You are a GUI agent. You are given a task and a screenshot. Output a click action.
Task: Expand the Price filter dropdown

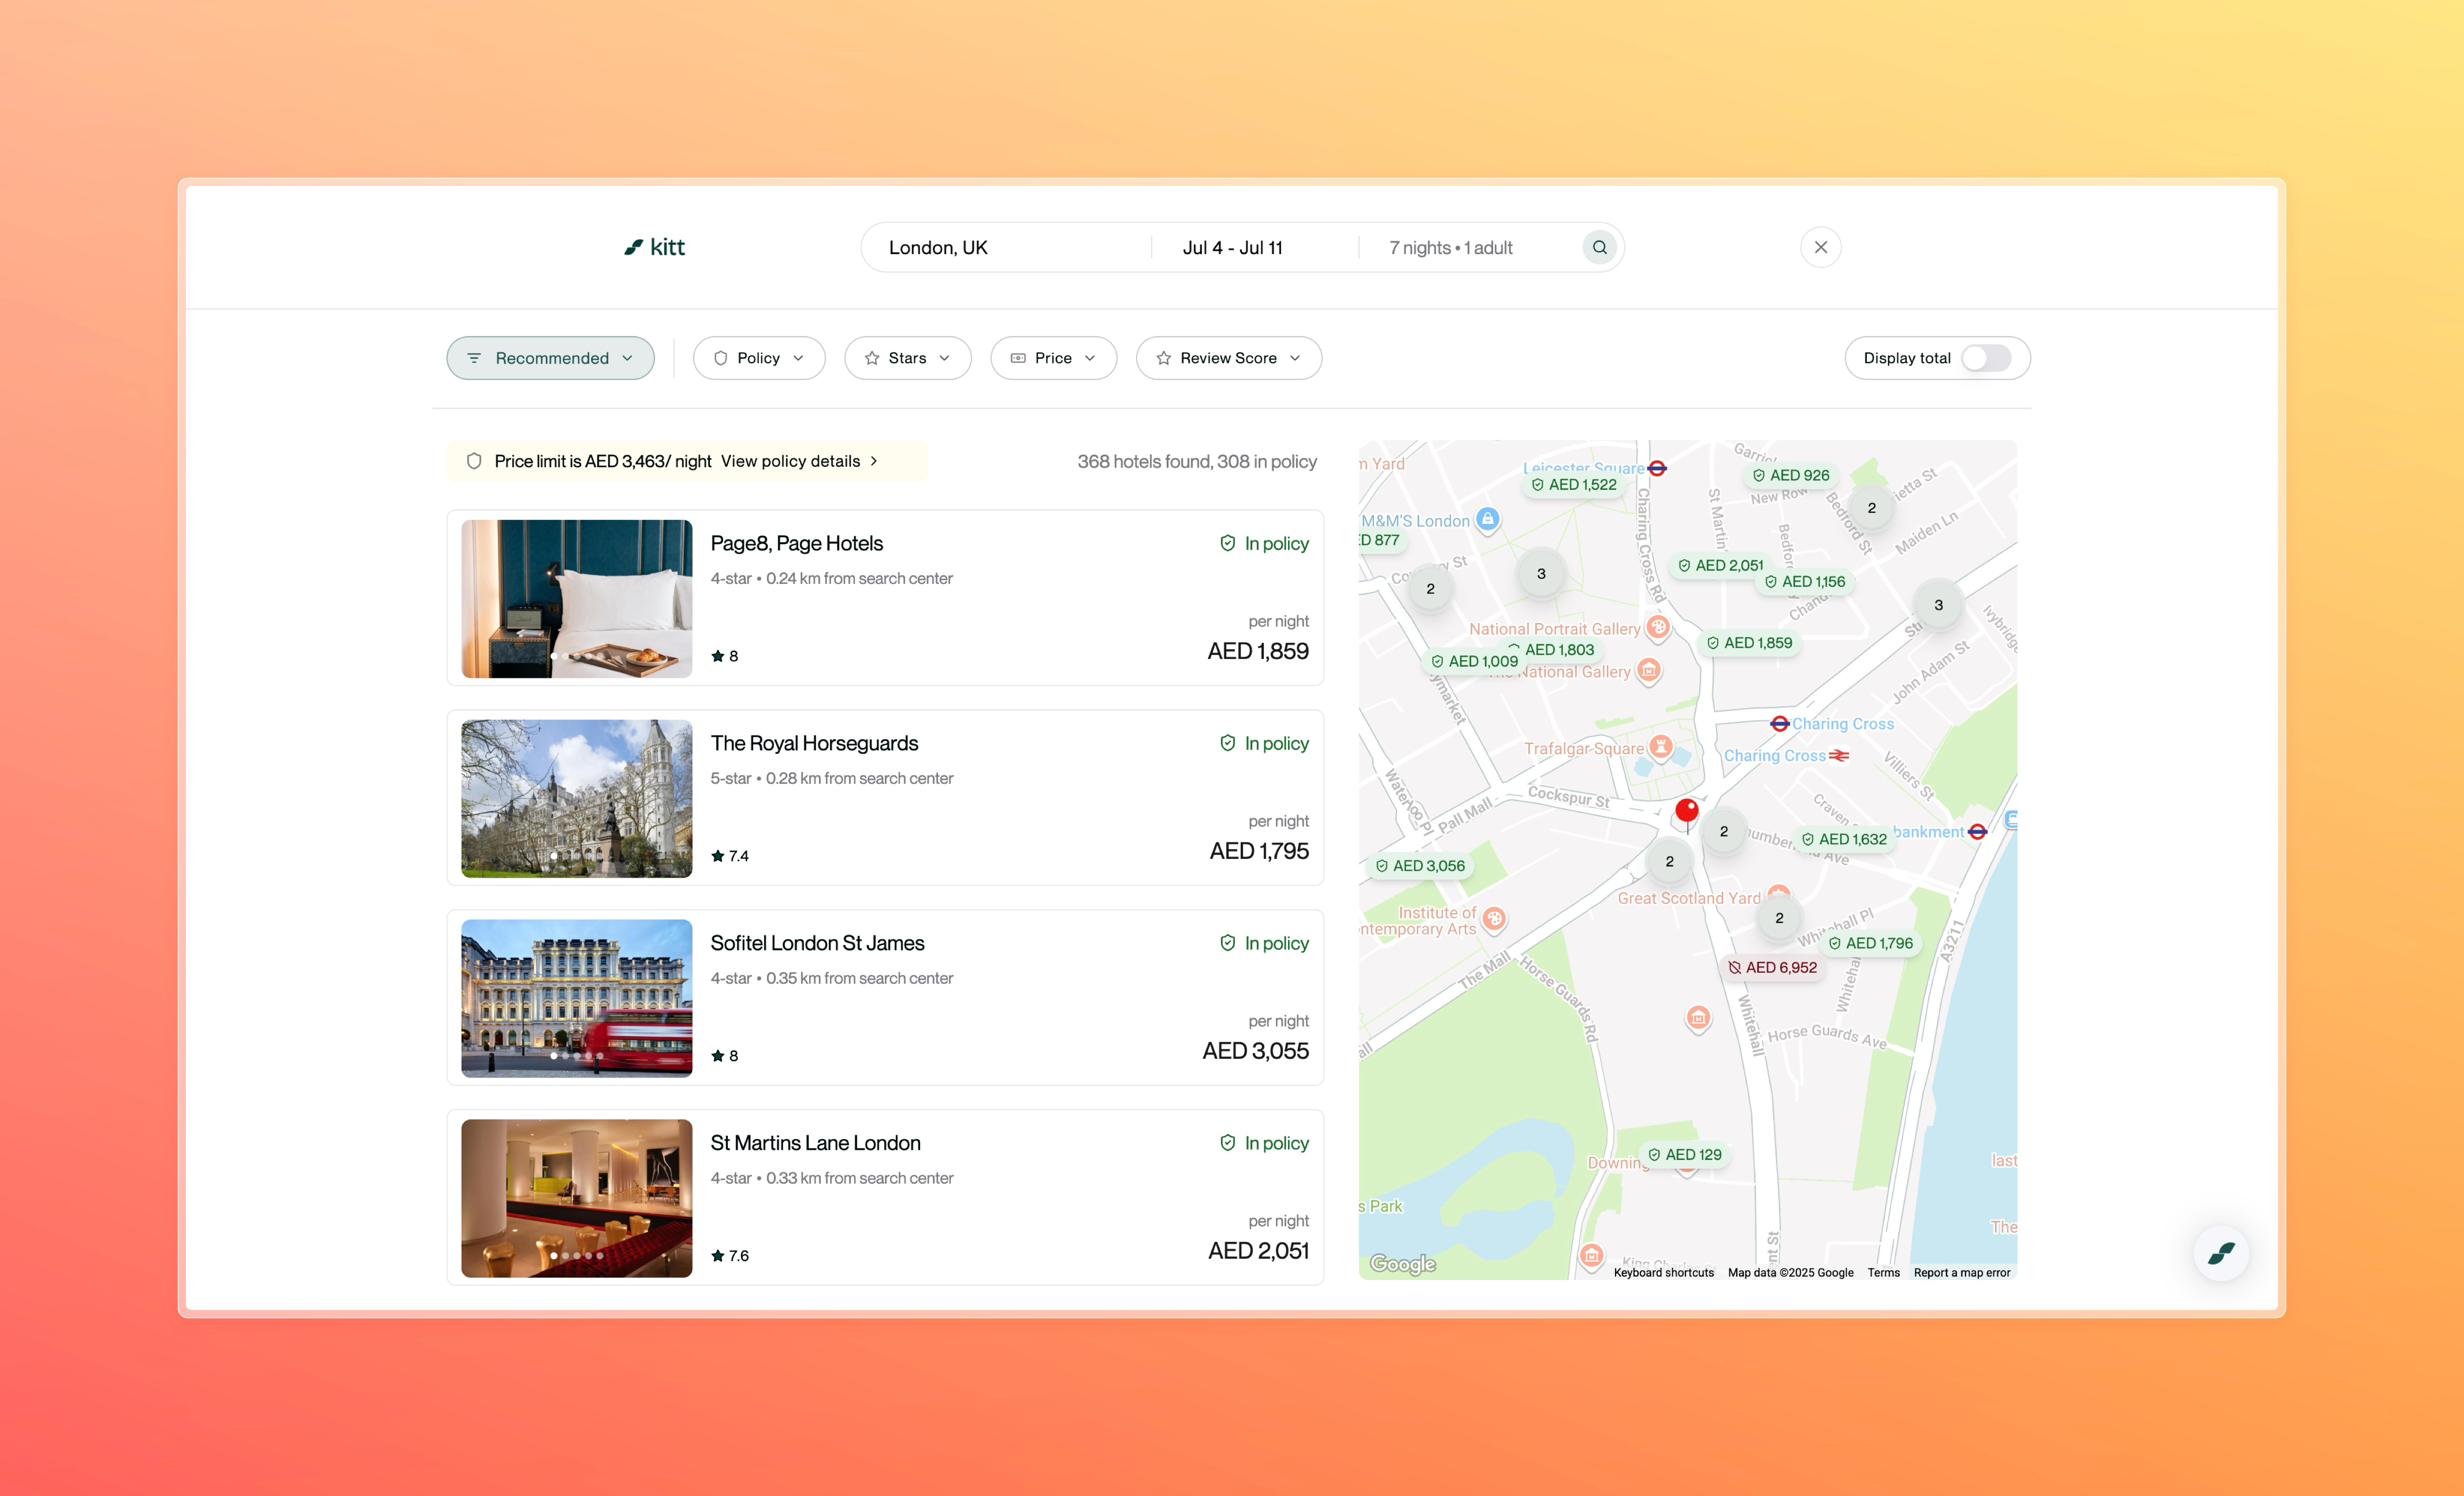[x=1053, y=358]
